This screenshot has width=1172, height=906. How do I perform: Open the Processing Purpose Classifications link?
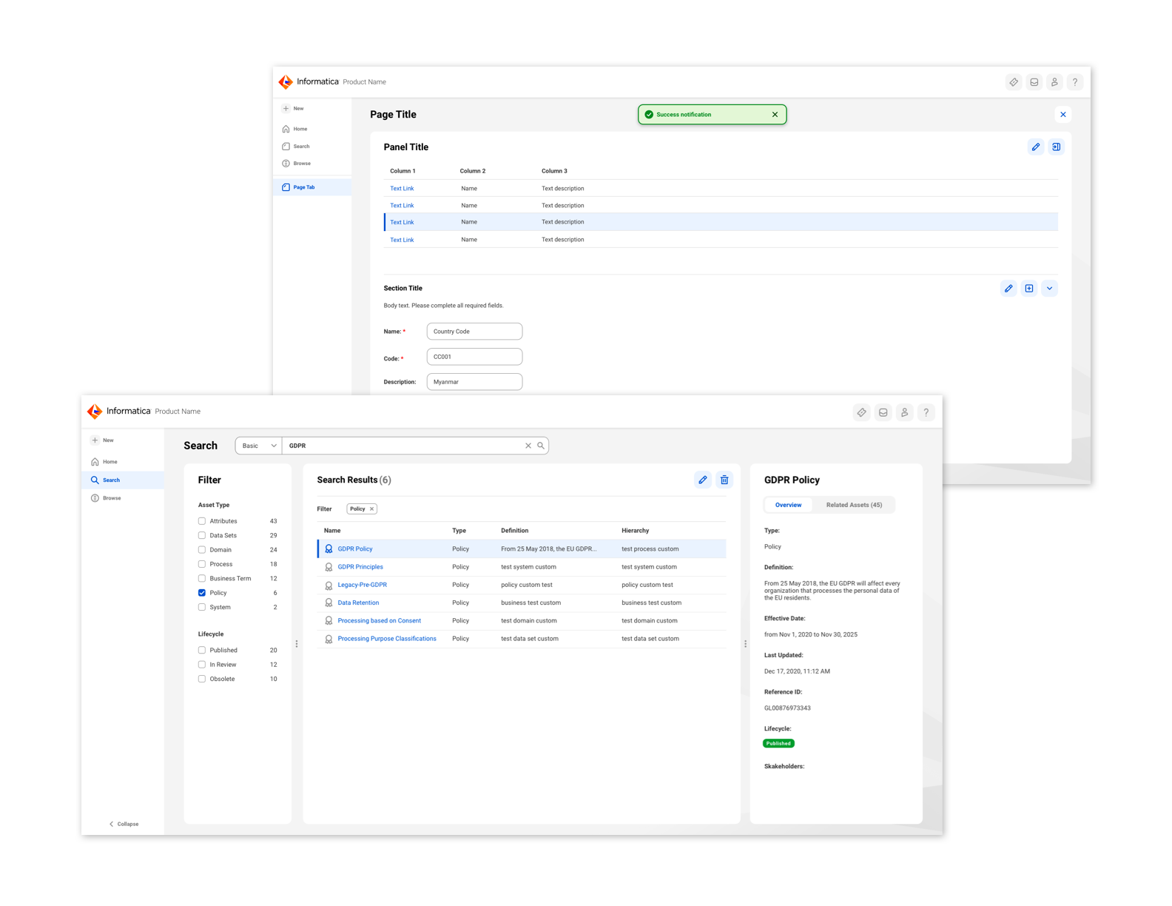pyautogui.click(x=387, y=639)
